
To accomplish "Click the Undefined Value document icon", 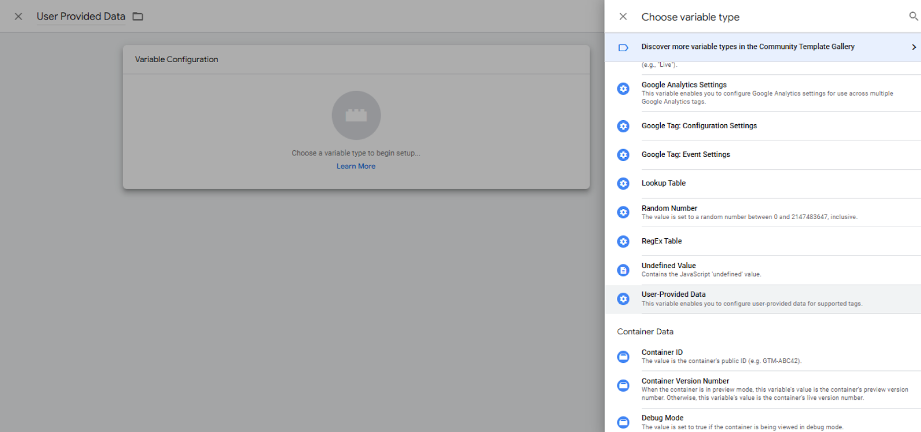I will [x=623, y=270].
